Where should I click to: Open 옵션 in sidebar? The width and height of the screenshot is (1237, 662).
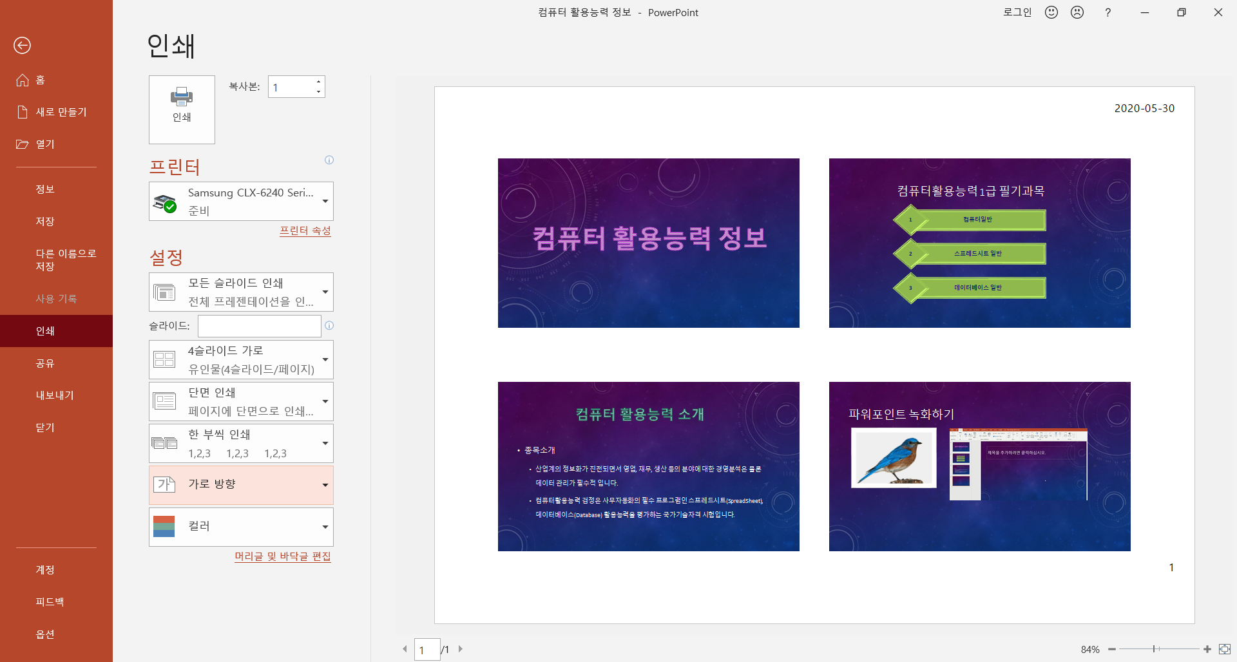click(56, 634)
